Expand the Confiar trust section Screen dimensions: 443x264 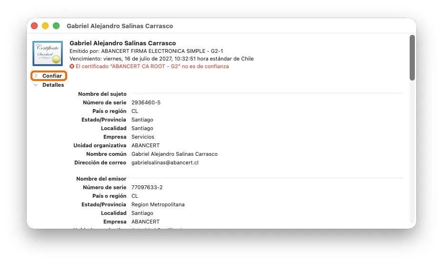click(x=36, y=76)
